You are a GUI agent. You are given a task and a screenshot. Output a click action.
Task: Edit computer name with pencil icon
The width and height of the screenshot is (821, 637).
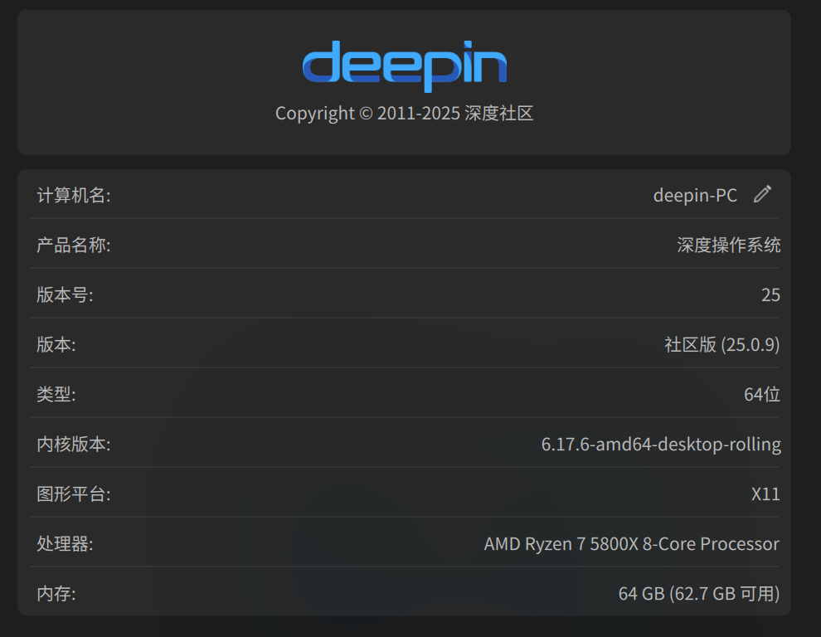(762, 194)
